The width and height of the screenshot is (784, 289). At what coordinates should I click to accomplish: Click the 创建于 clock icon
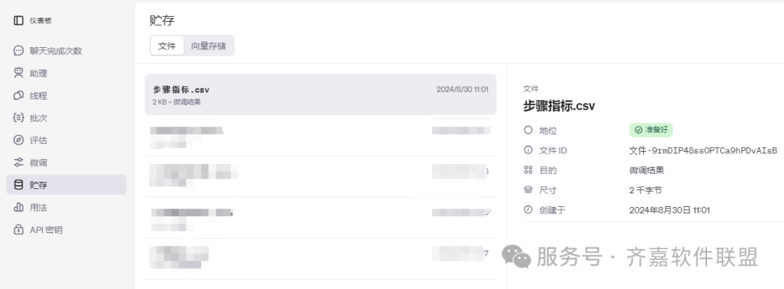point(528,210)
